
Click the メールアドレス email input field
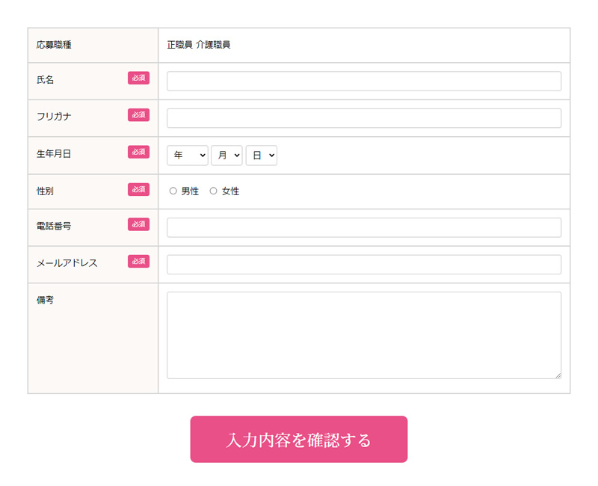(x=364, y=265)
